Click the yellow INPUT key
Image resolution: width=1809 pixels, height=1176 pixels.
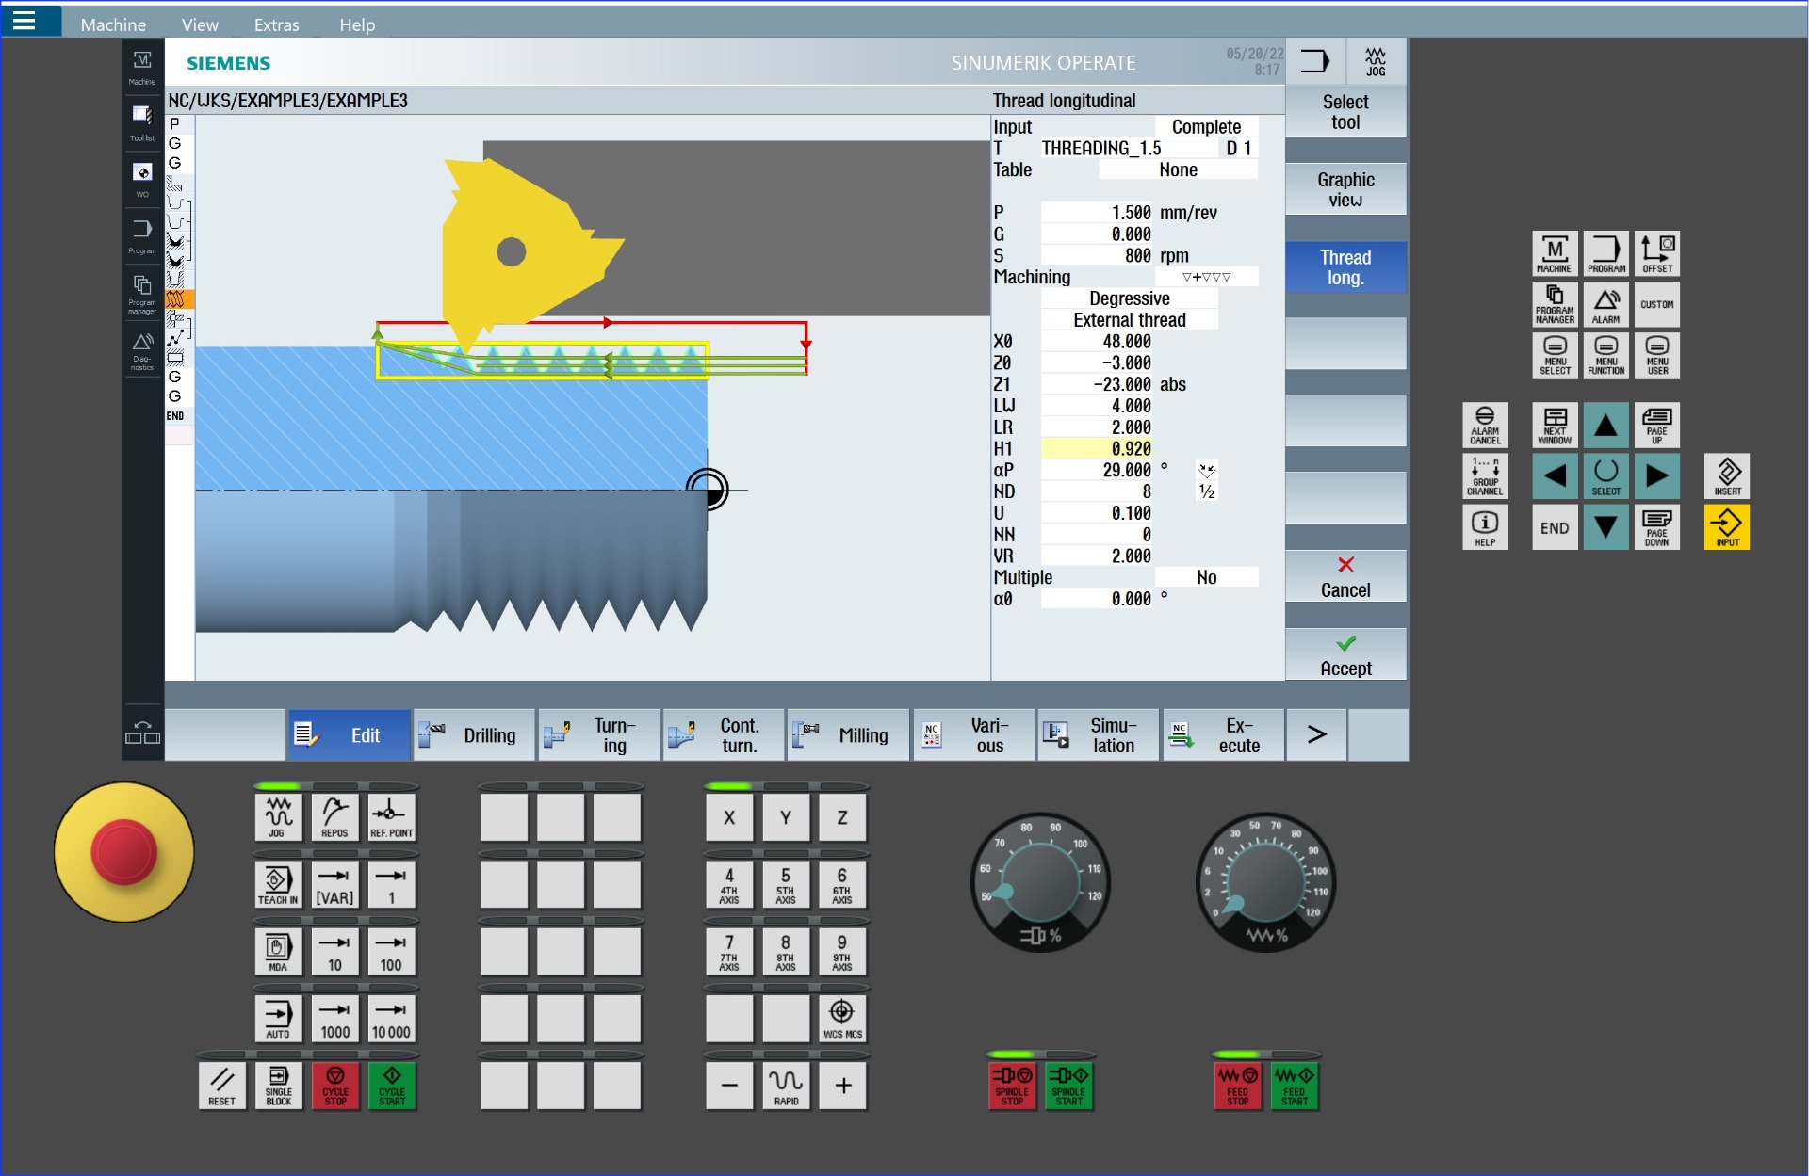pos(1727,527)
